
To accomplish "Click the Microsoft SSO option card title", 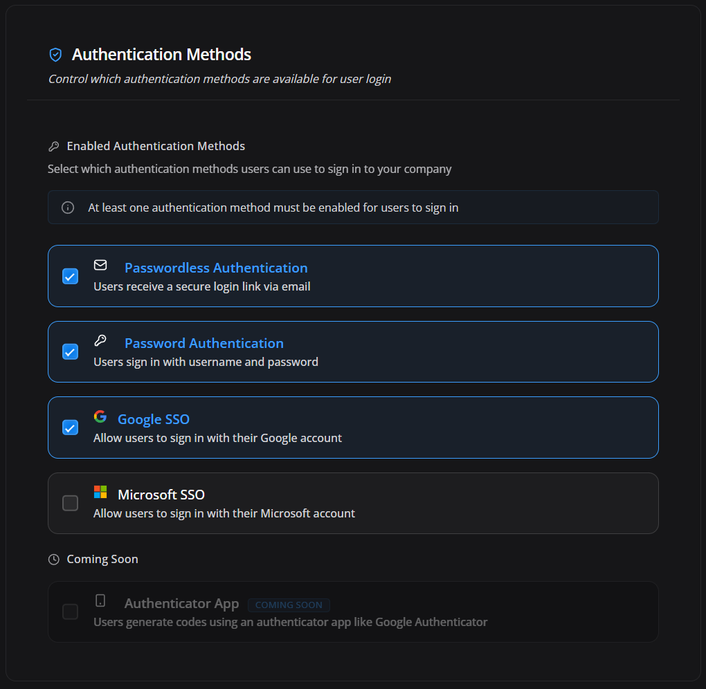I will click(x=161, y=495).
